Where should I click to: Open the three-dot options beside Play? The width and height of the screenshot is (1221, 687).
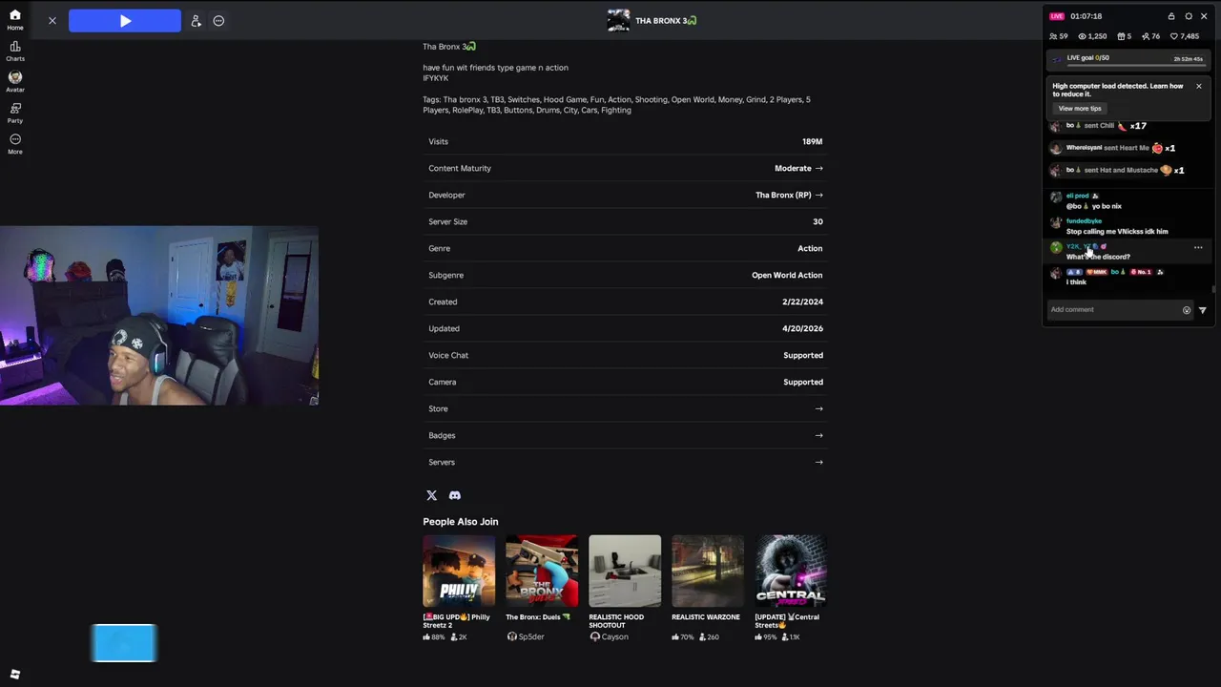(218, 21)
